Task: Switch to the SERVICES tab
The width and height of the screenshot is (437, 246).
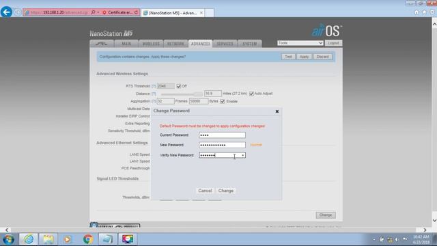Action: click(225, 44)
